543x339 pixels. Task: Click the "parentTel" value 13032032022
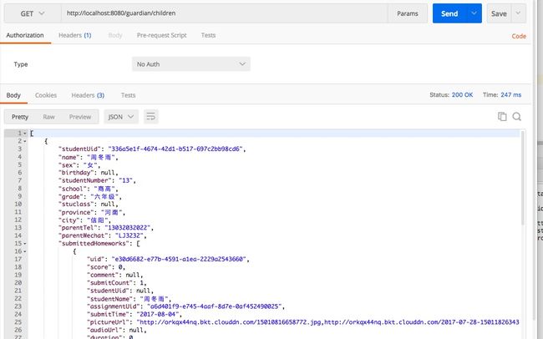[128, 228]
